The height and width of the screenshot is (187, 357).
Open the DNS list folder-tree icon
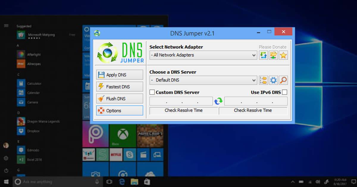[263, 80]
